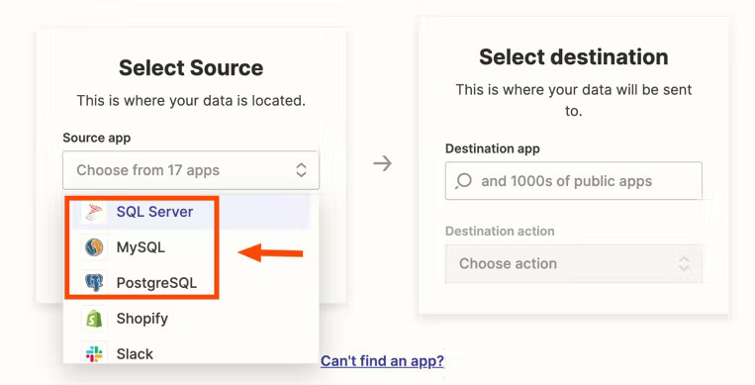Pick PostgreSQL from the app list
Viewport: 755px width, 385px height.
click(191, 282)
